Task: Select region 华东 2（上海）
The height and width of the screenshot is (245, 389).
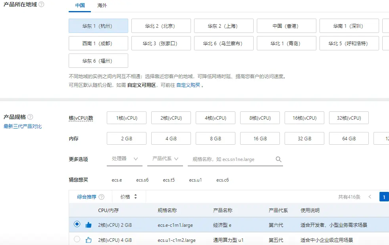Action: click(224, 26)
